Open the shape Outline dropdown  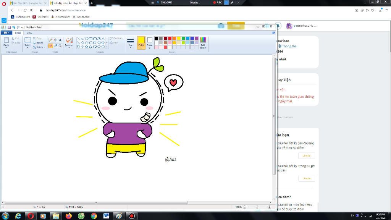pyautogui.click(x=116, y=39)
